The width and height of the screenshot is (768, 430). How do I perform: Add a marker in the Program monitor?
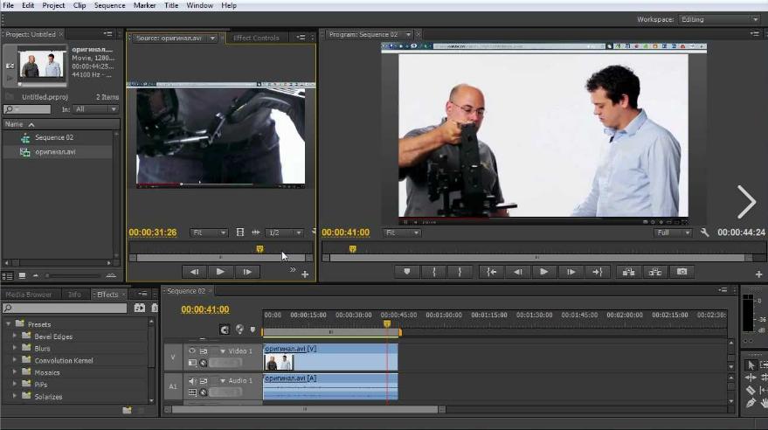406,272
